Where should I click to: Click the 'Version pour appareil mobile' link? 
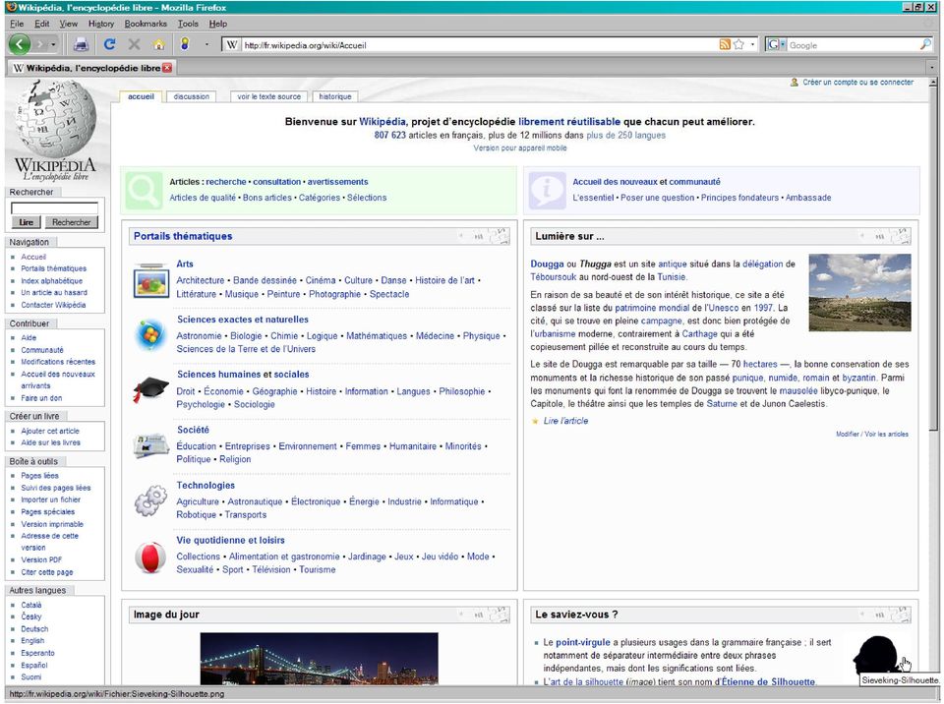pyautogui.click(x=519, y=148)
